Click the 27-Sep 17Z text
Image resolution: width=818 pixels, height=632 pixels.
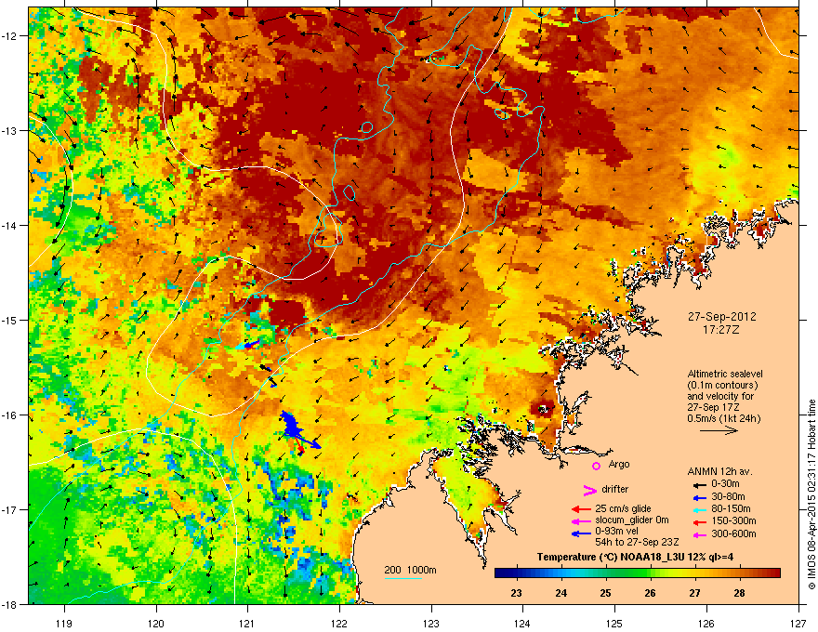(713, 407)
